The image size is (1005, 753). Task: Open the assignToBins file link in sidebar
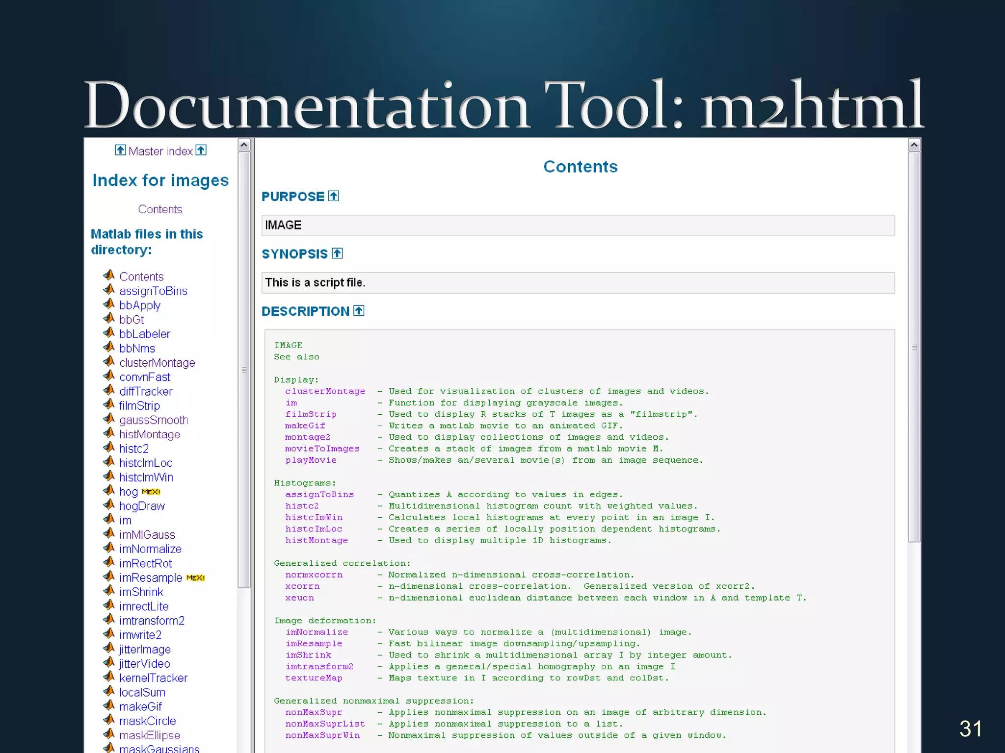pos(153,291)
